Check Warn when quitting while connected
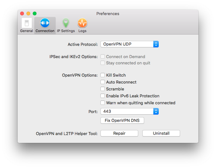 pyautogui.click(x=103, y=103)
